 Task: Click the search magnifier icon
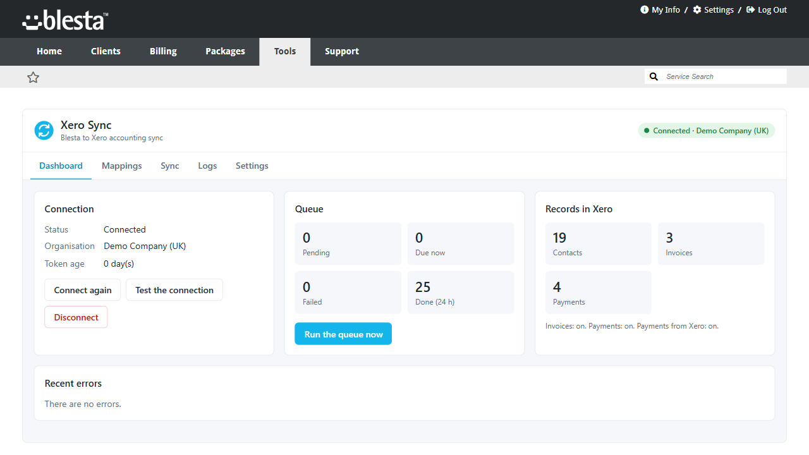coord(654,76)
